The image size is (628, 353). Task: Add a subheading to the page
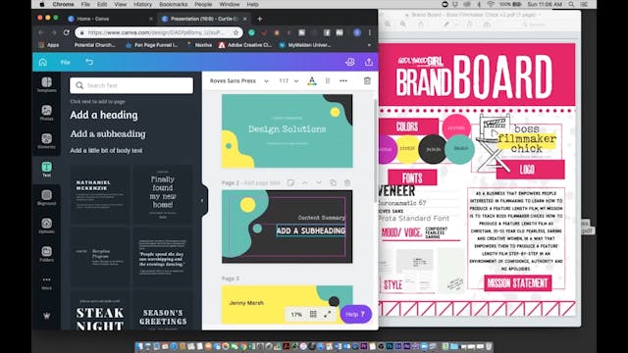(108, 134)
